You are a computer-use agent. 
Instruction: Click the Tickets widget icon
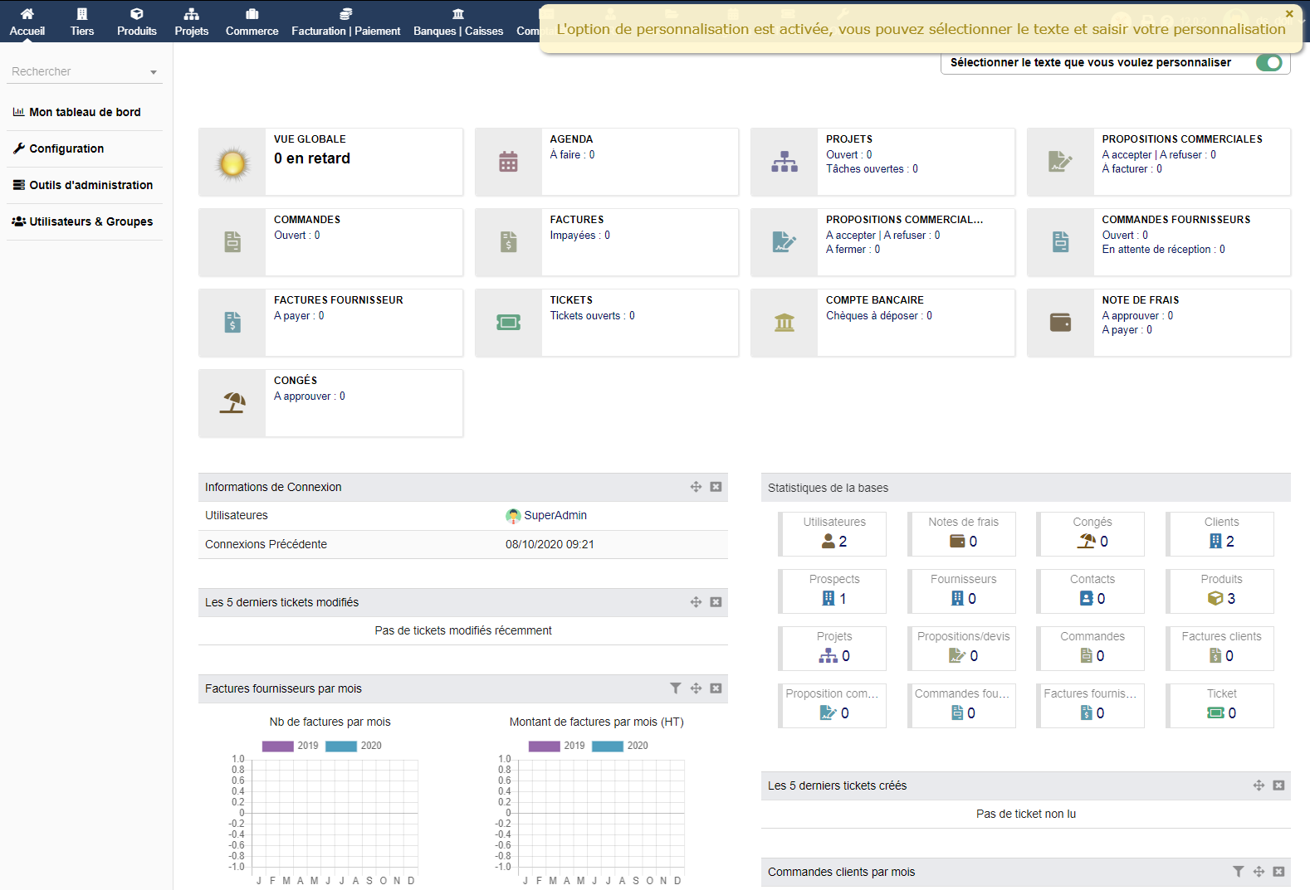(508, 323)
